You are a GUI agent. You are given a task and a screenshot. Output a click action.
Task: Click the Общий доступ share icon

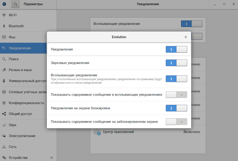(x=4, y=114)
